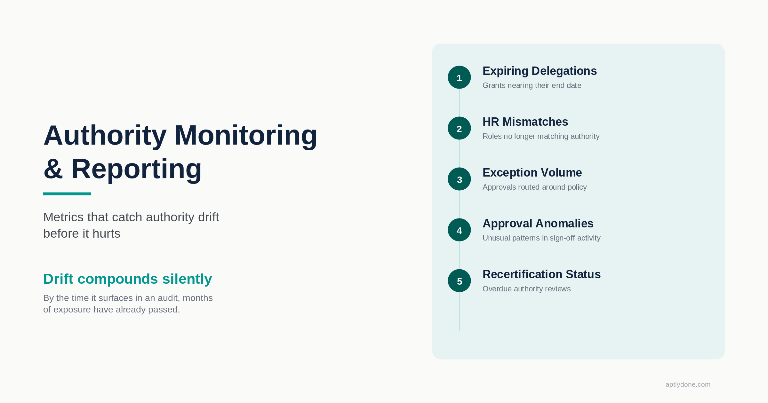Click 'Approvals routed around policy' text
Viewport: 768px width, 403px height.
(534, 187)
